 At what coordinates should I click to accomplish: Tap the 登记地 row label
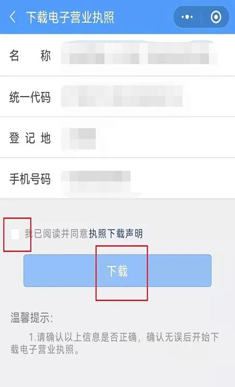coord(30,138)
